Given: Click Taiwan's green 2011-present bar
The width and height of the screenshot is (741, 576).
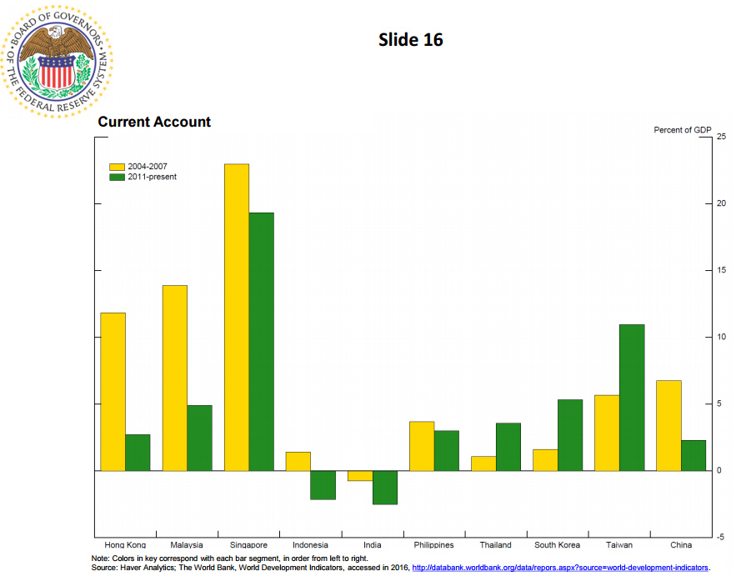Looking at the screenshot, I should (x=632, y=397).
